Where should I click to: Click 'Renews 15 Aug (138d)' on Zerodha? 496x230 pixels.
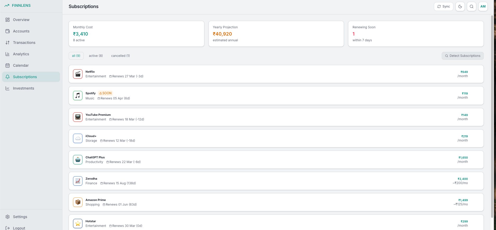coord(118,183)
